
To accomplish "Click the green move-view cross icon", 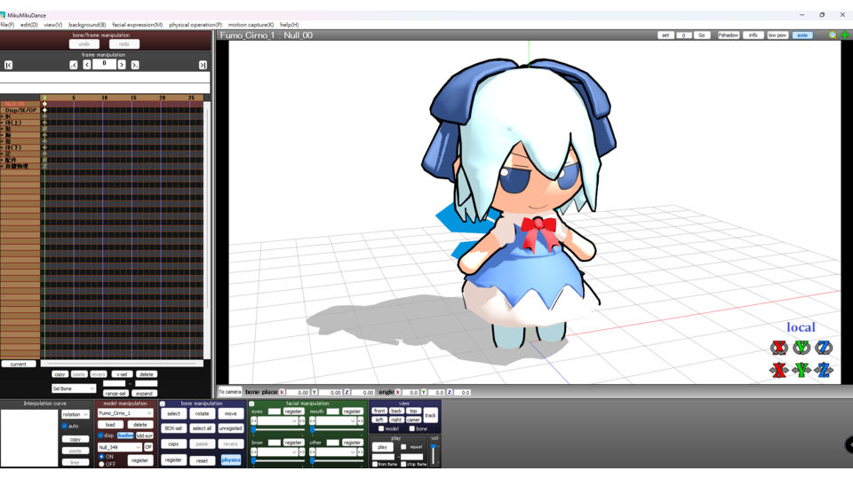I will pos(845,35).
